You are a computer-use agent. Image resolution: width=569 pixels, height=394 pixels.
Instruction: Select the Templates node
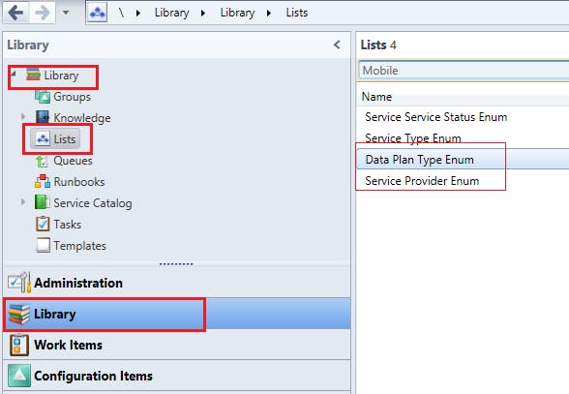[71, 246]
